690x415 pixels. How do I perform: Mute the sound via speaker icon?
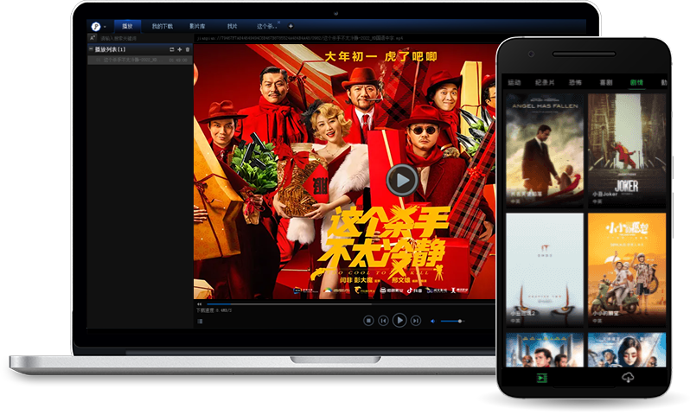tap(432, 322)
